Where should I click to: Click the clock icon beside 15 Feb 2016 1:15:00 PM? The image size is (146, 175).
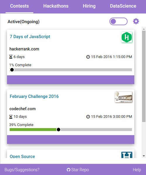(88, 57)
